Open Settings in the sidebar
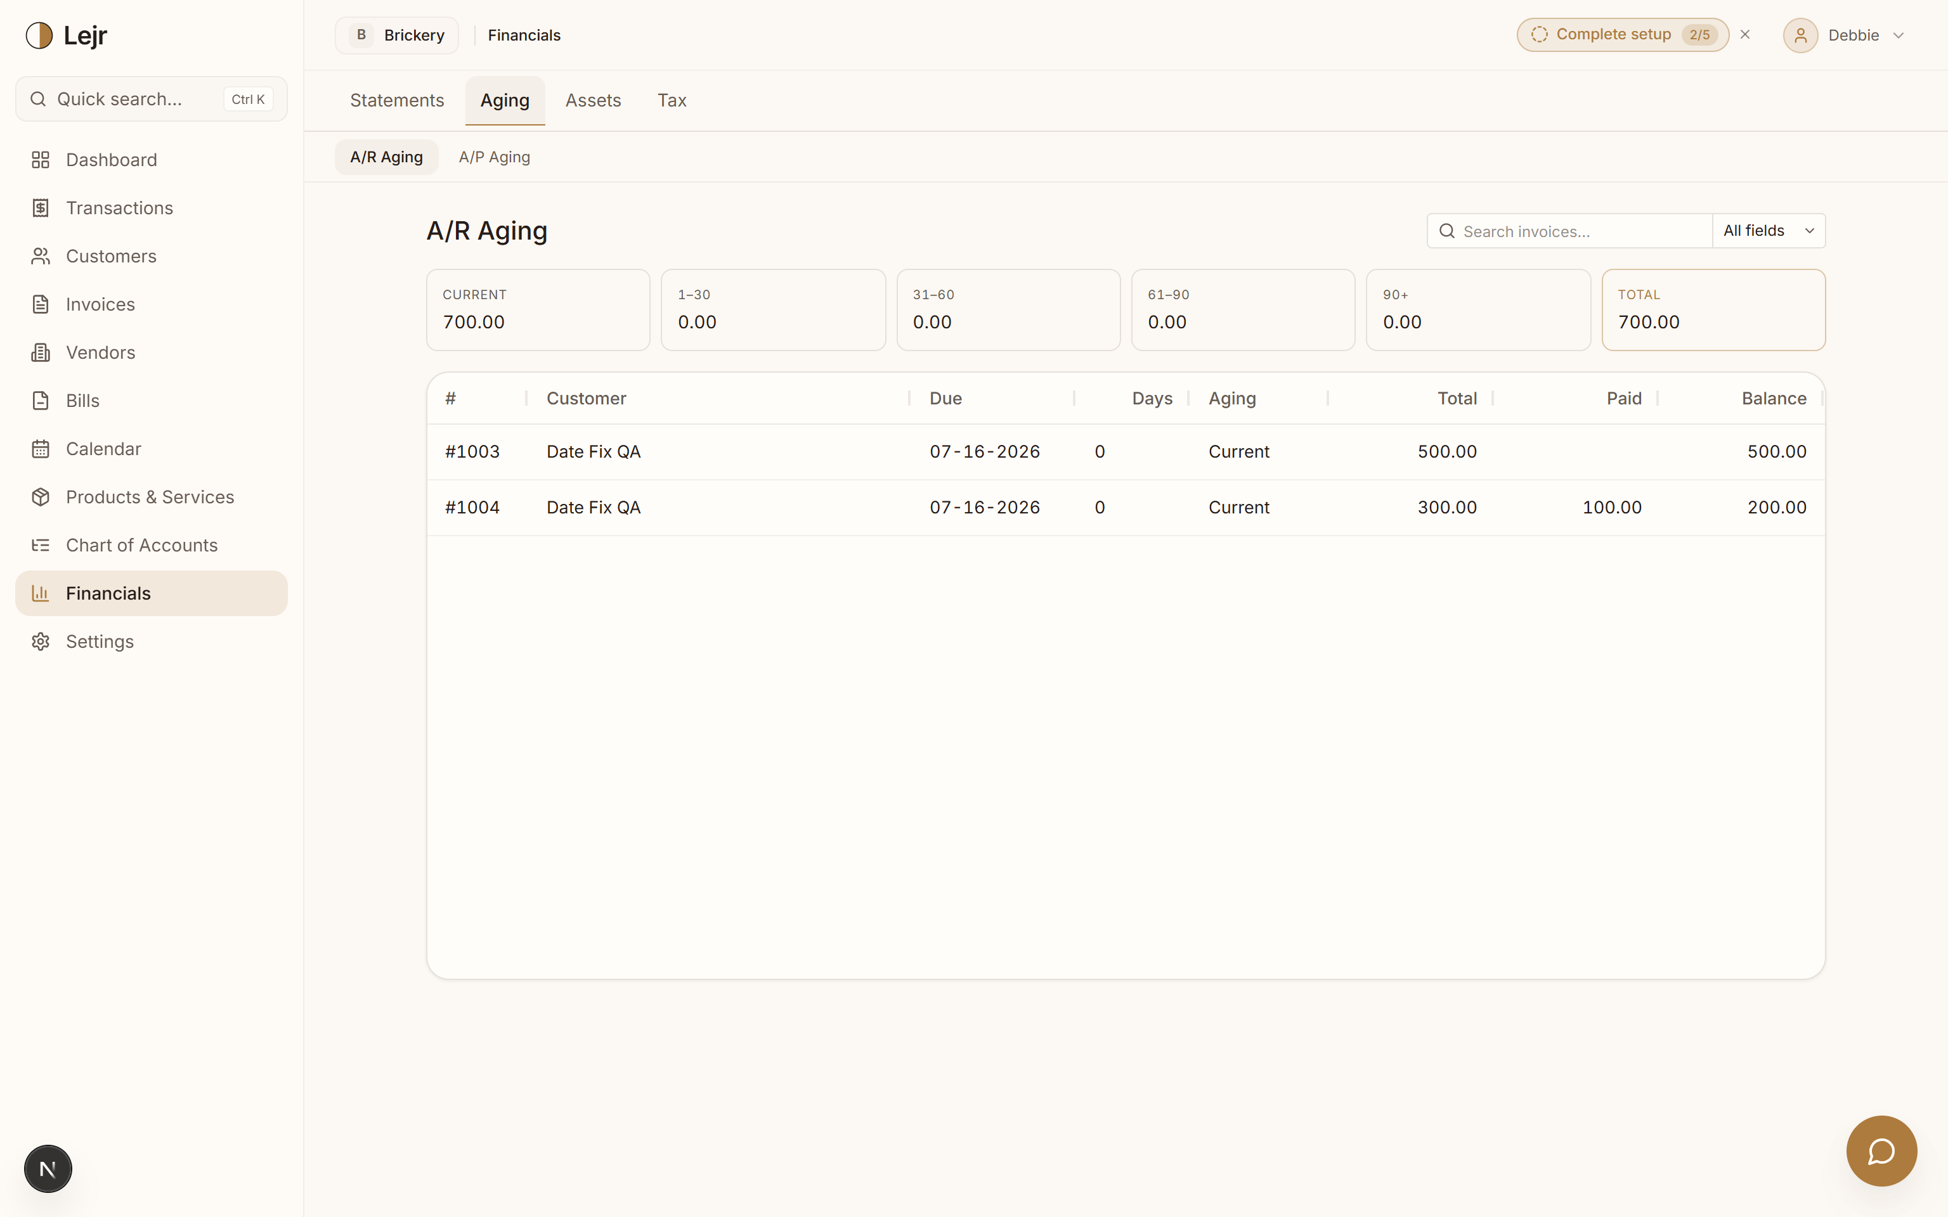 [152, 641]
